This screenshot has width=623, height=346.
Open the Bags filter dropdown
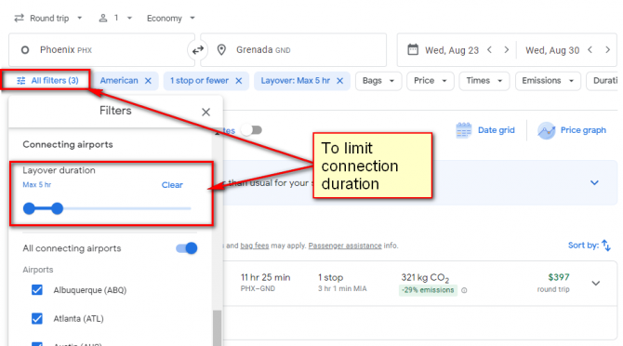(378, 81)
